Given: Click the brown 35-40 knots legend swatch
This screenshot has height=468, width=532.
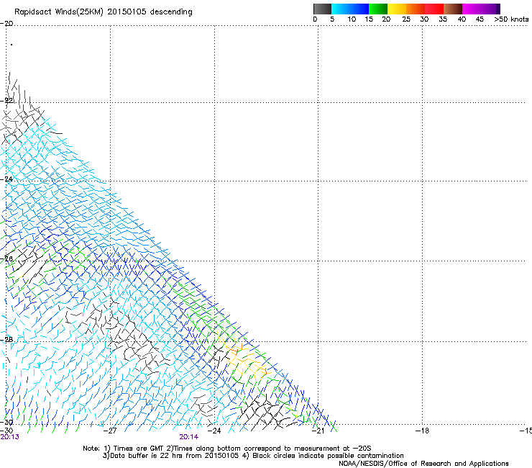Looking at the screenshot, I should pos(453,9).
